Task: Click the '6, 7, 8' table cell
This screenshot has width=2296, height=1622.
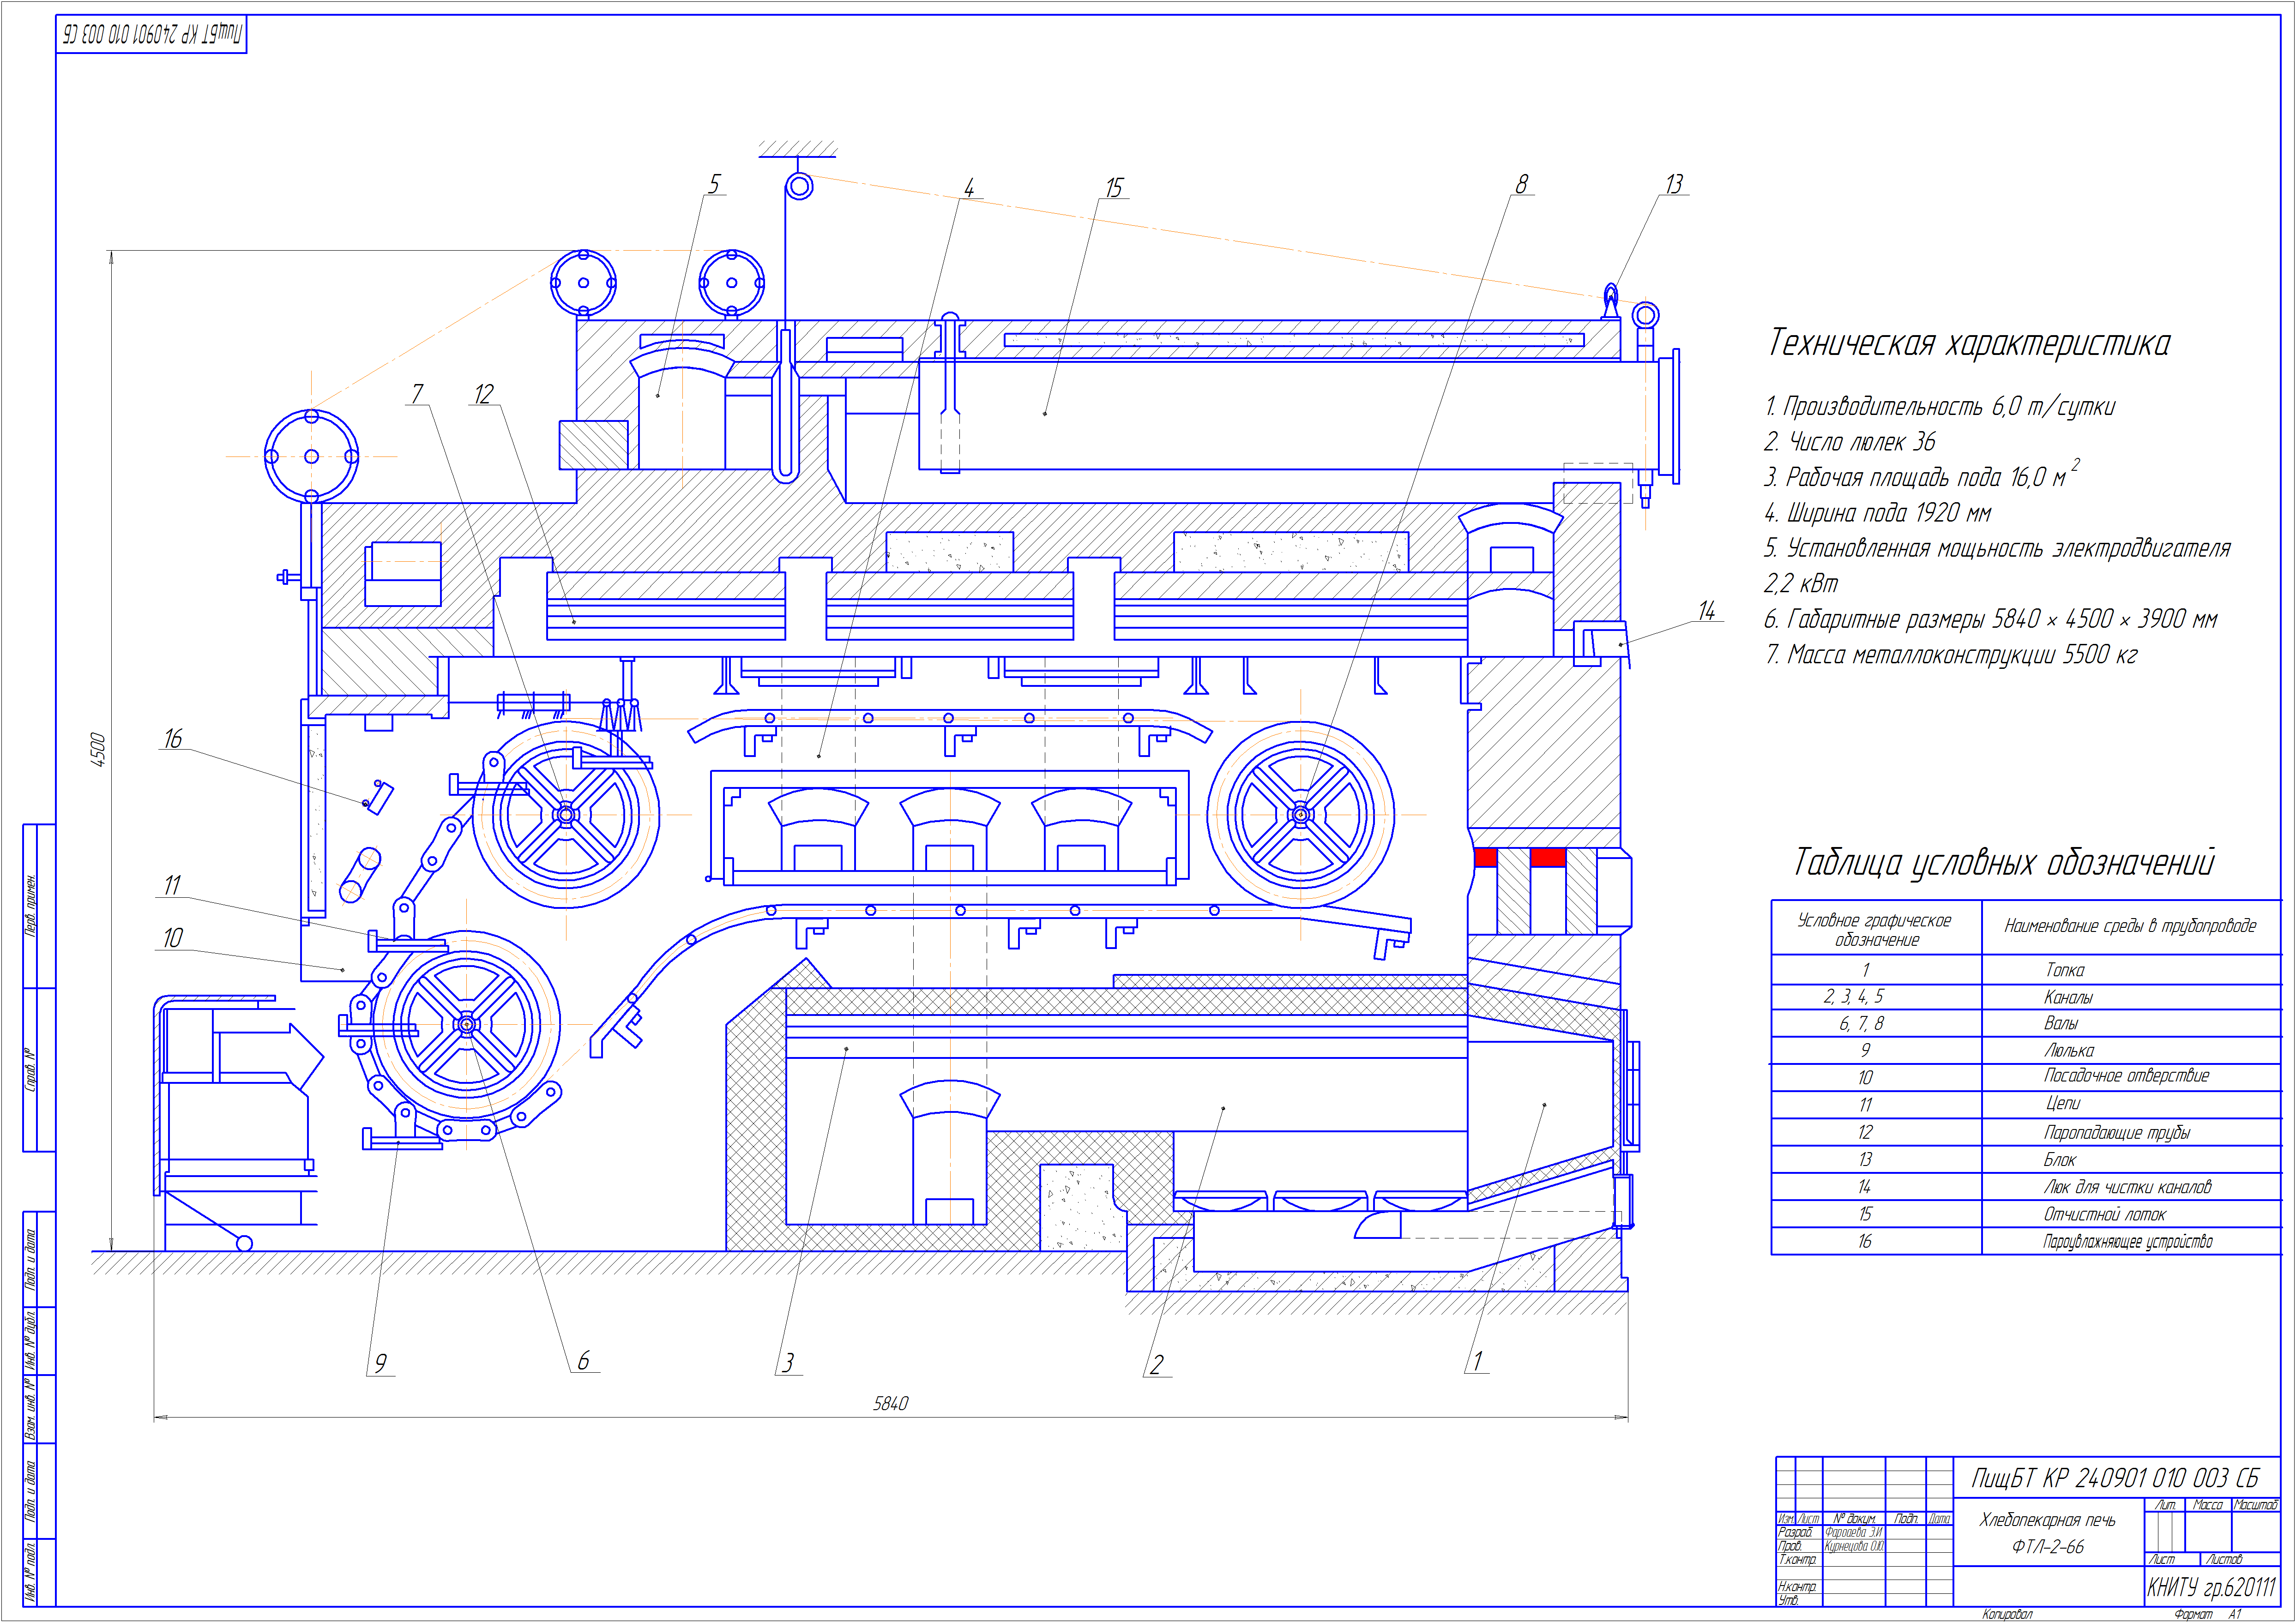Action: coord(1861,1024)
